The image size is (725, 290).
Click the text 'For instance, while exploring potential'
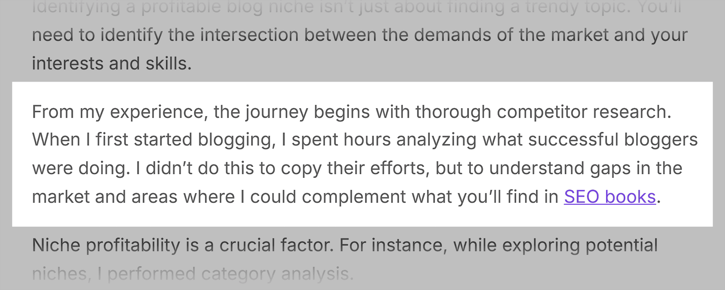[498, 246]
